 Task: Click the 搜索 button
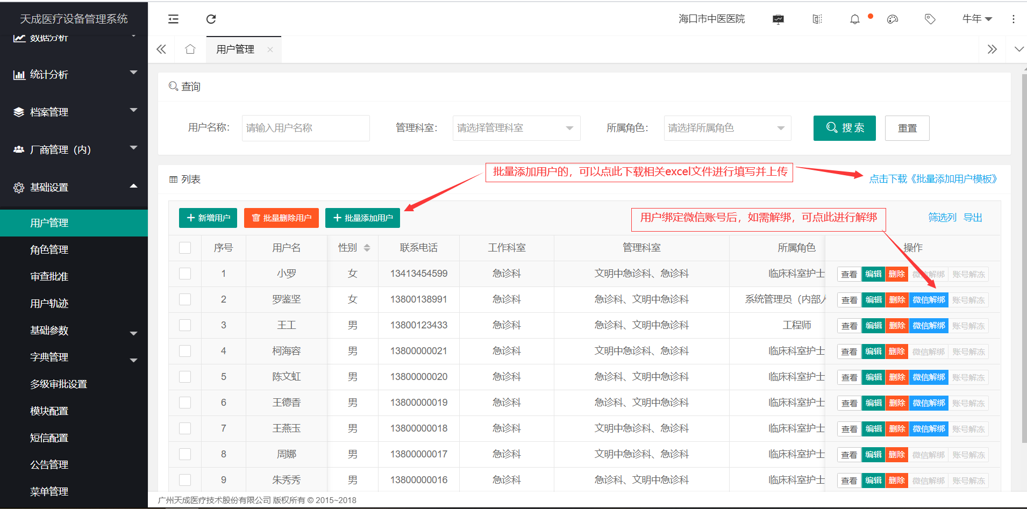(844, 128)
